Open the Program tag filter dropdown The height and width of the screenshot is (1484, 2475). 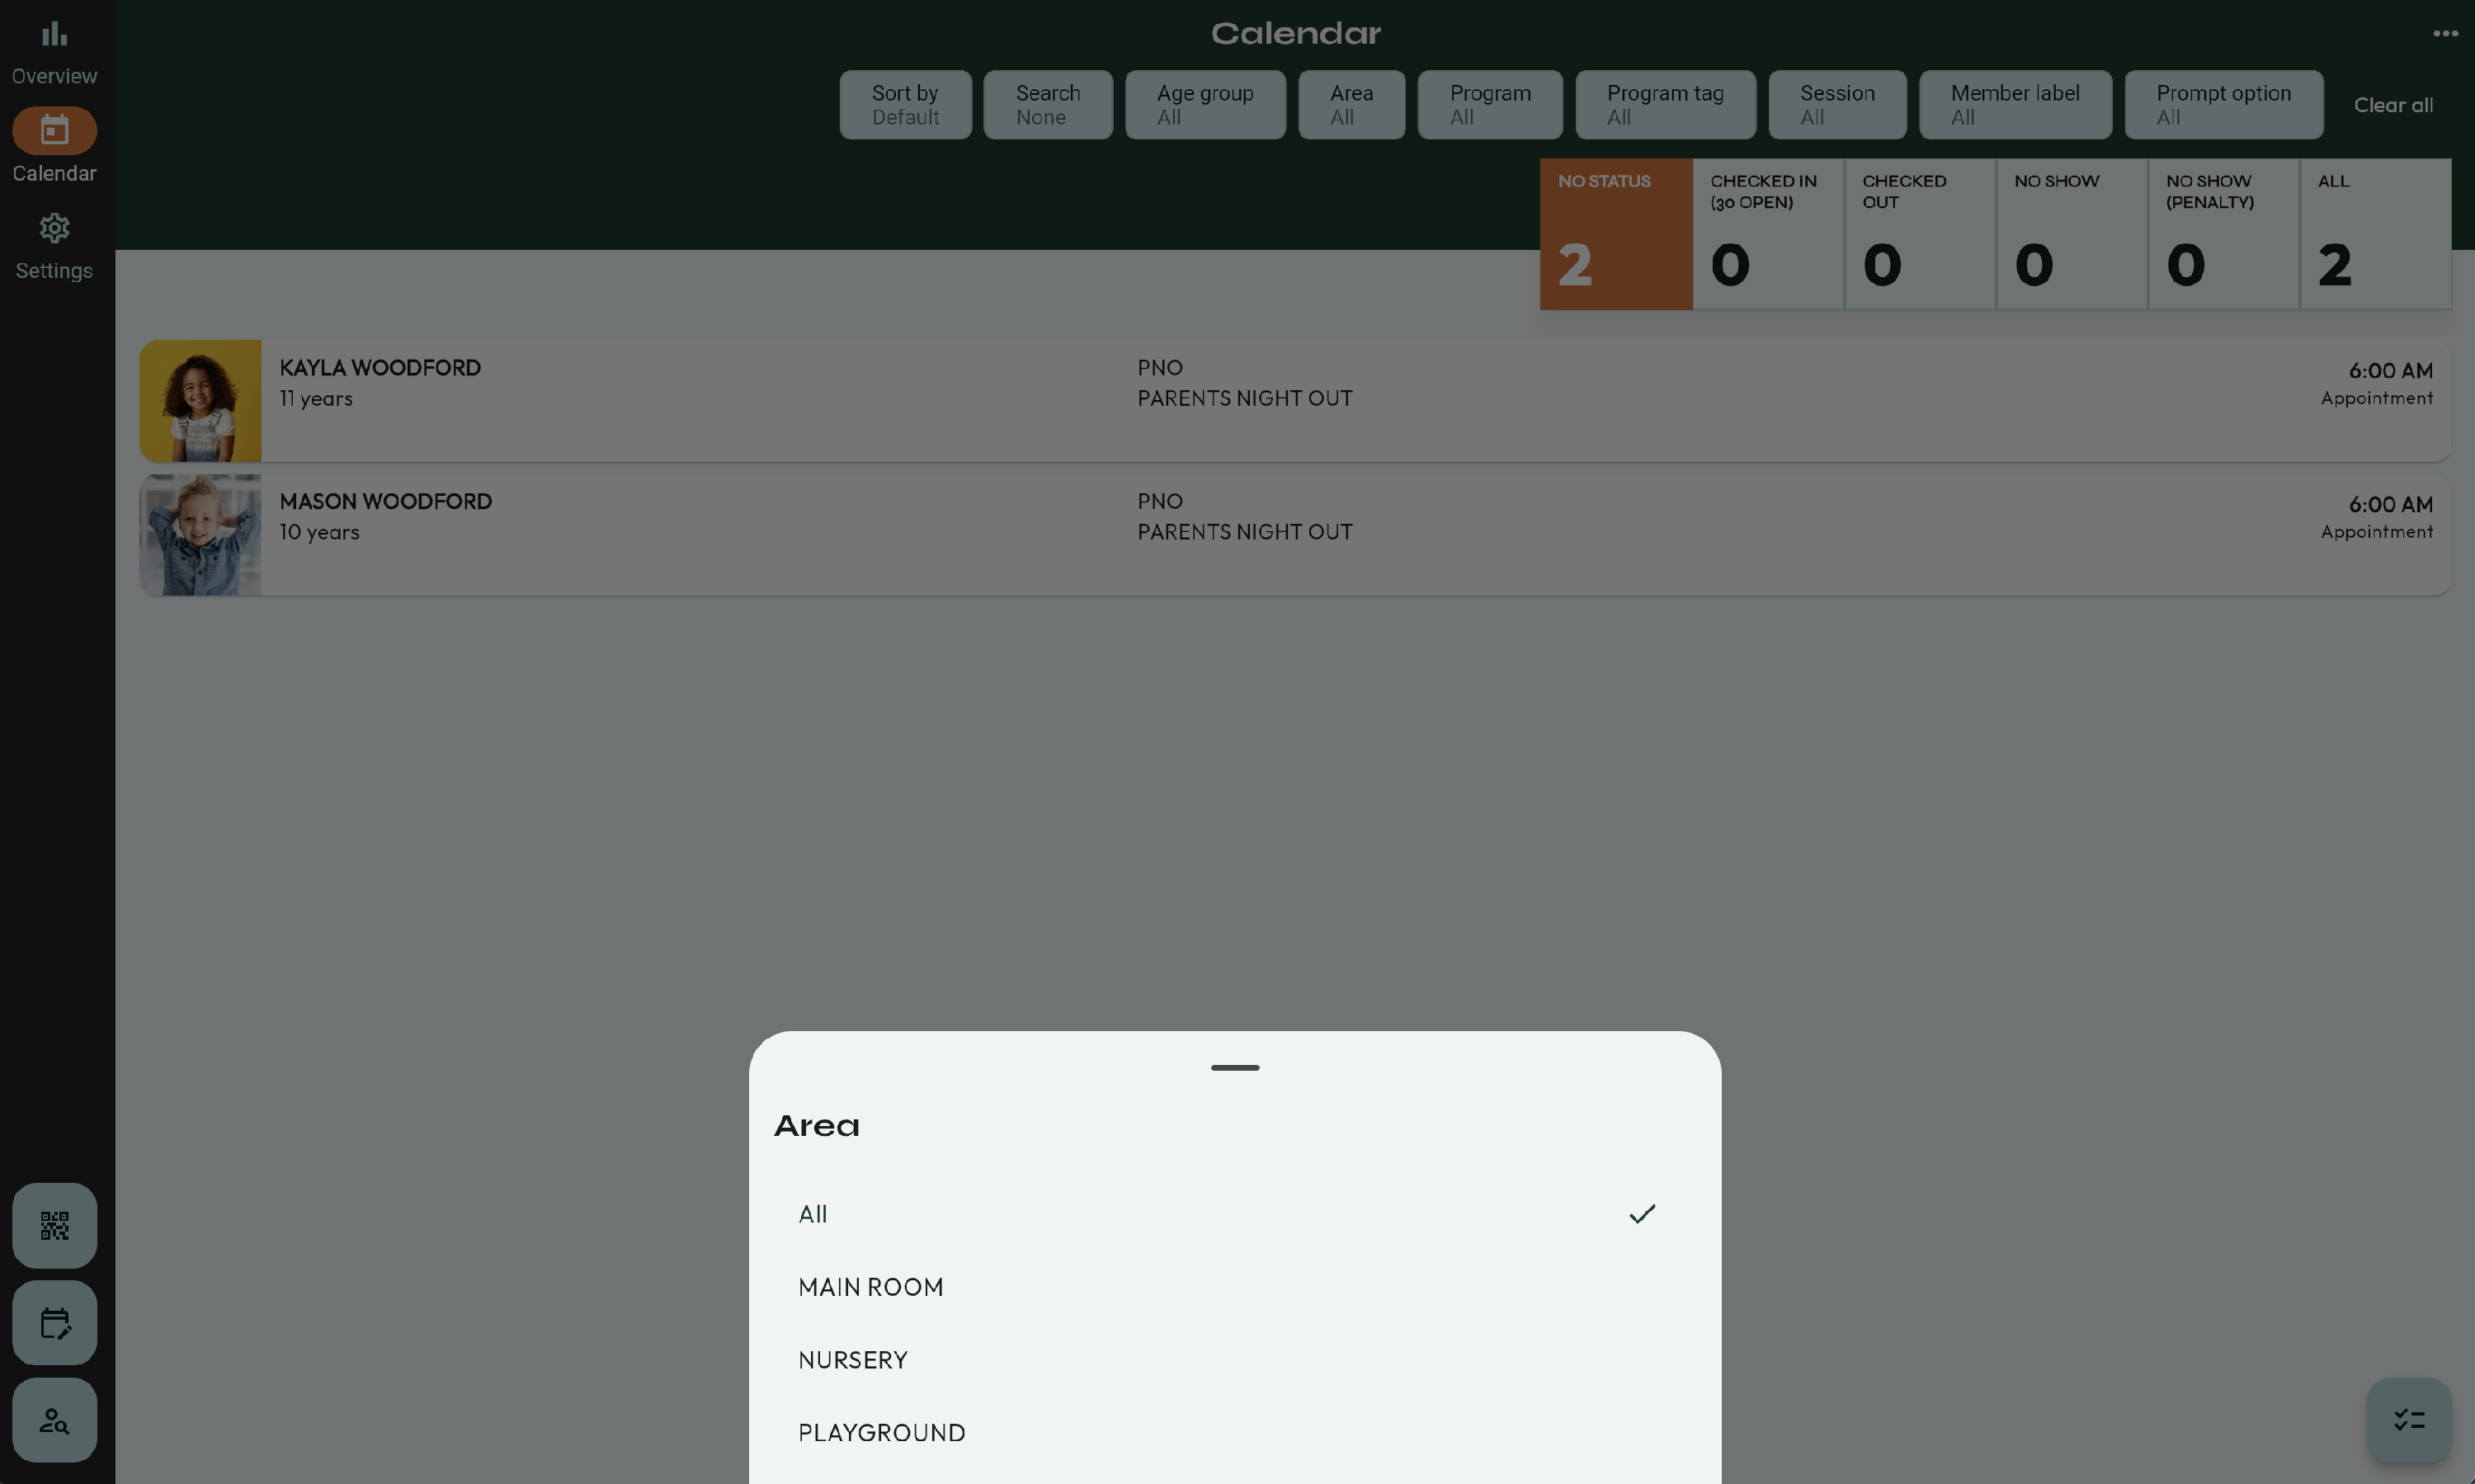[x=1665, y=105]
